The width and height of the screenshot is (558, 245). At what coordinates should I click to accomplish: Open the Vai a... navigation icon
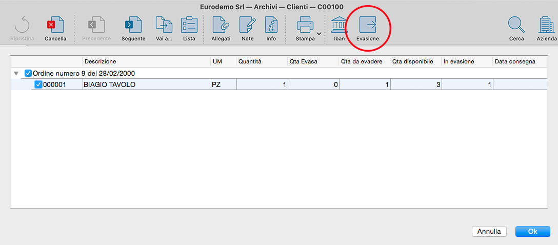(164, 25)
